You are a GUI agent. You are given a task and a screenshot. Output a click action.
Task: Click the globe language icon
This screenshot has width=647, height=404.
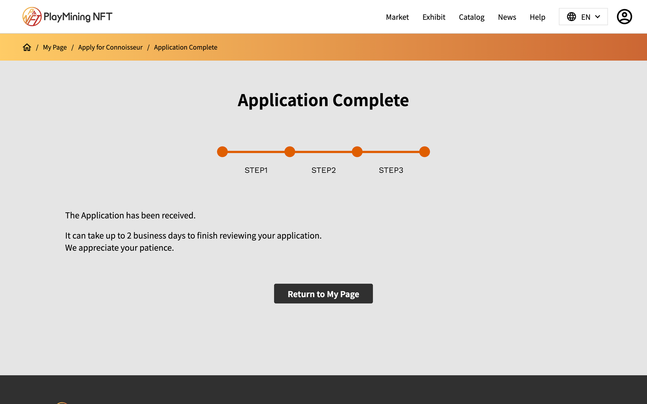pyautogui.click(x=571, y=17)
